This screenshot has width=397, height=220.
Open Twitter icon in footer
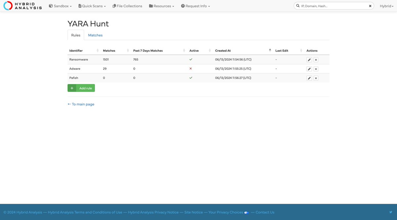pos(391,212)
